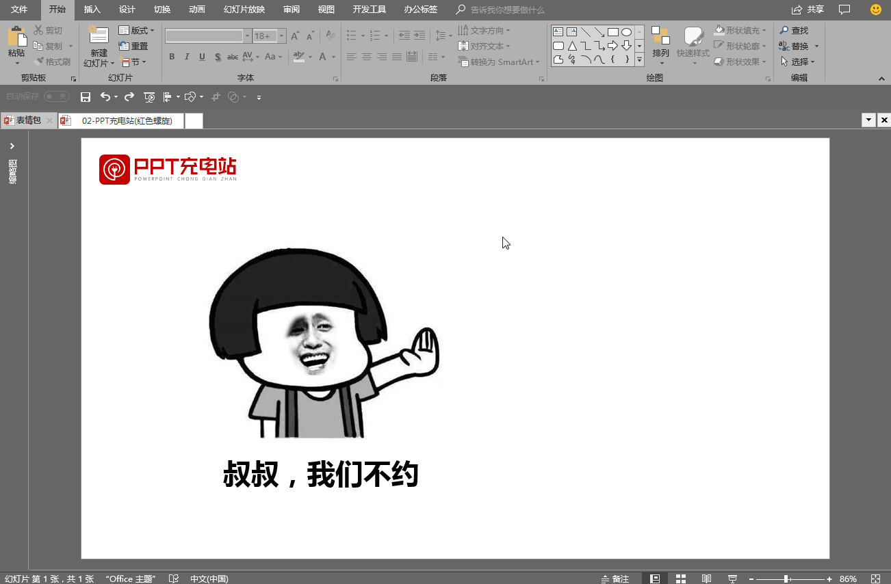Expand the font size dropdown

(x=282, y=36)
